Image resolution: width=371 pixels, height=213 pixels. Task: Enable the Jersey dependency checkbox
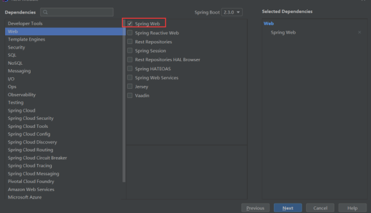(130, 87)
